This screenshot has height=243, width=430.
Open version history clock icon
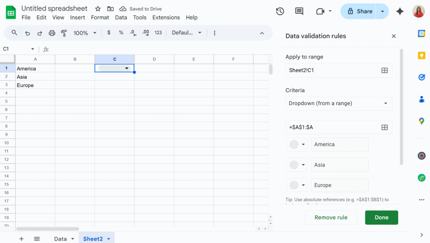(x=280, y=11)
